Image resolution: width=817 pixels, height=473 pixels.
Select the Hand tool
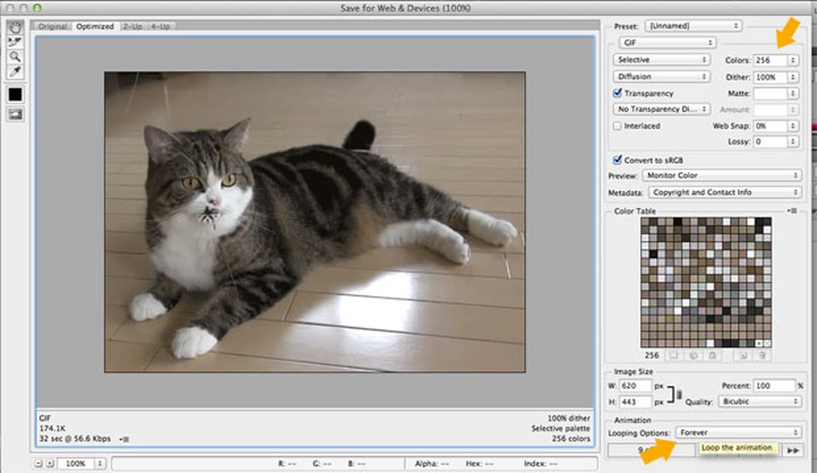(x=15, y=26)
